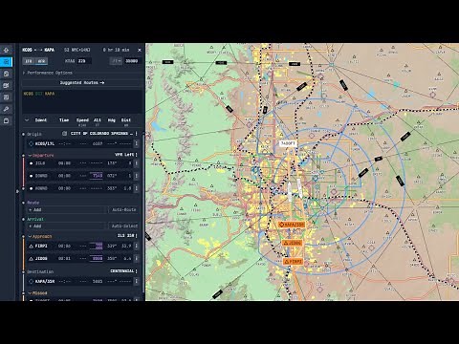Collapse the Departure section
Viewport: 459px width, 344px height.
[x=30, y=156]
